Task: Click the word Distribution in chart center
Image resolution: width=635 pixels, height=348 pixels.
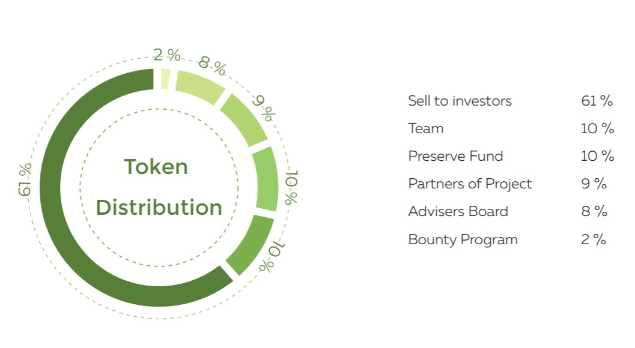Action: click(159, 208)
